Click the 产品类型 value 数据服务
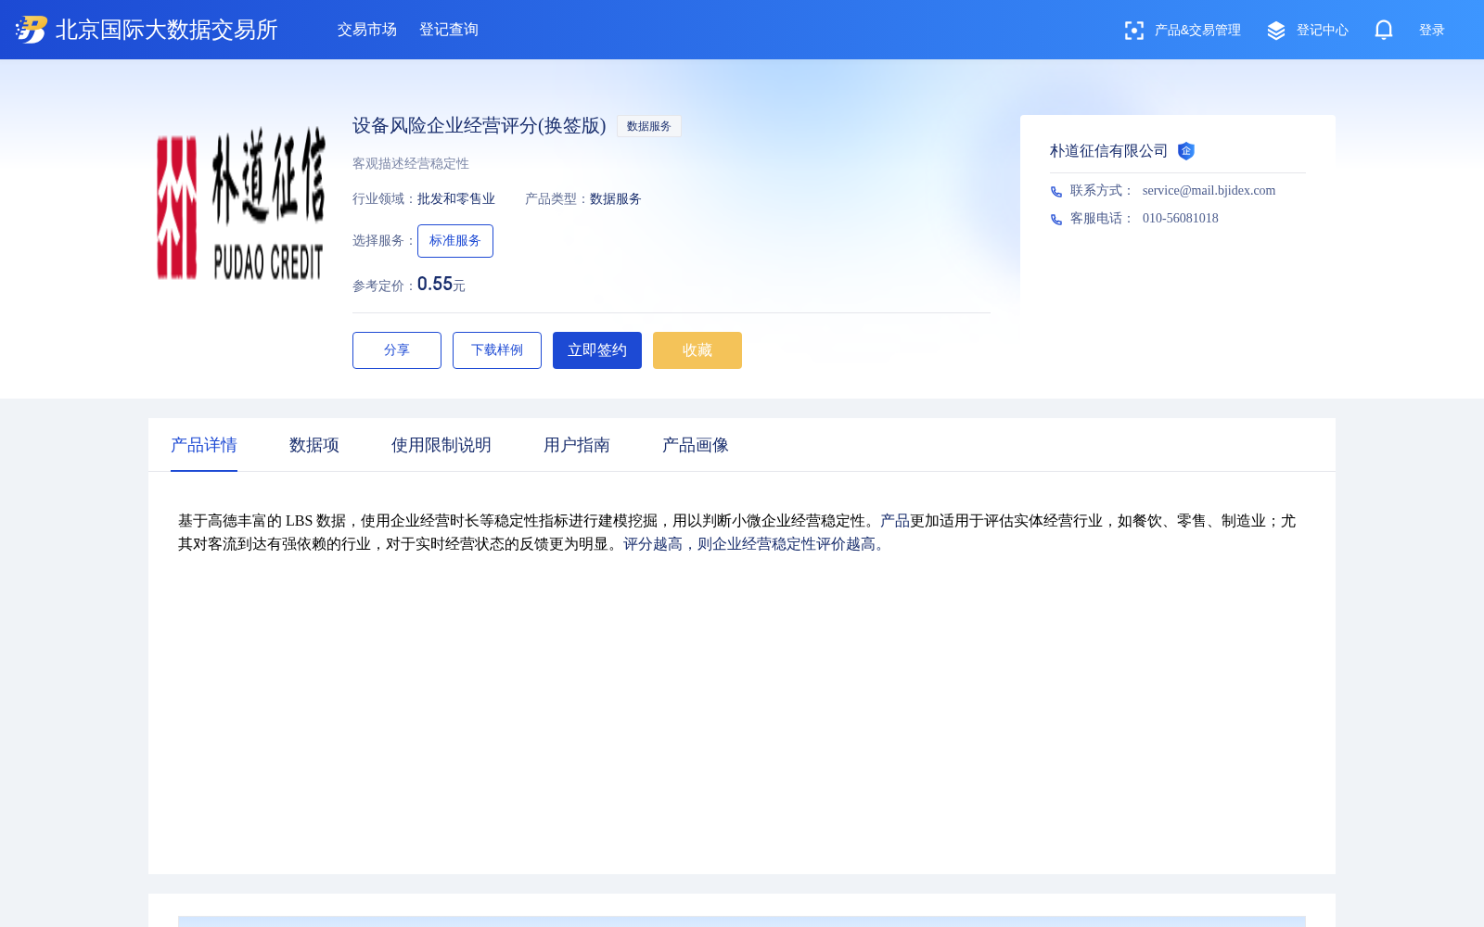Viewport: 1484px width, 927px height. (616, 199)
